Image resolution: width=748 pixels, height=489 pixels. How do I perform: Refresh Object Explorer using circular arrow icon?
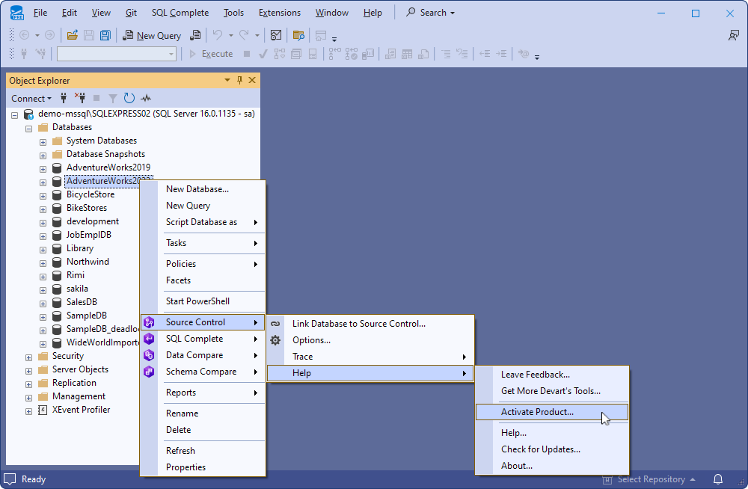(x=129, y=98)
